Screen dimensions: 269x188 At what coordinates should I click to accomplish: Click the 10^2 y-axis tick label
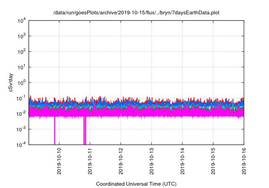coord(21,52)
